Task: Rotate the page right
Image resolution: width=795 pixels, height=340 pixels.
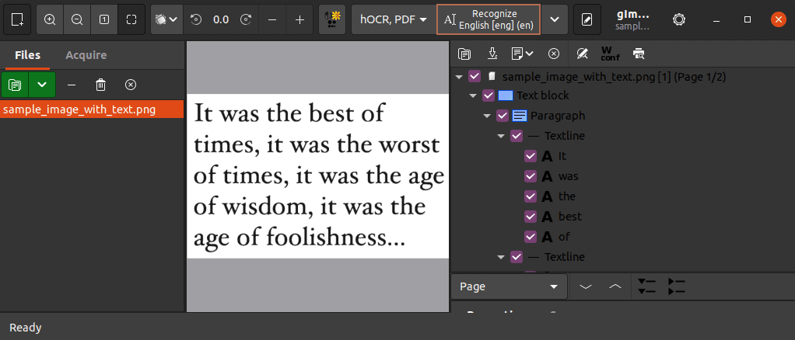Action: pos(246,19)
